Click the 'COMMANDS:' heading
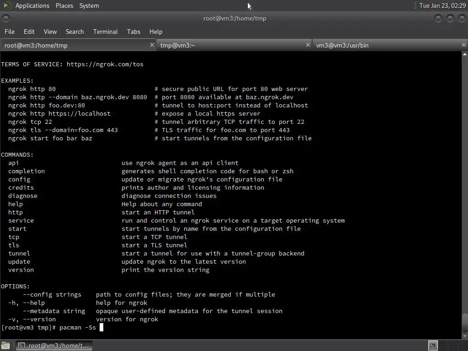This screenshot has width=468, height=351. click(x=17, y=154)
